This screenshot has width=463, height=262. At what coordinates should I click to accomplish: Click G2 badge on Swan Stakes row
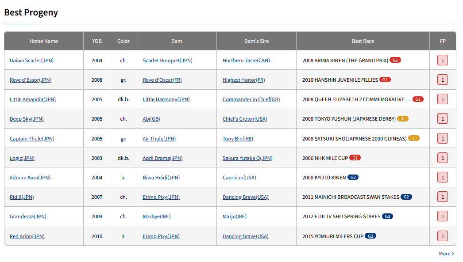pos(406,197)
